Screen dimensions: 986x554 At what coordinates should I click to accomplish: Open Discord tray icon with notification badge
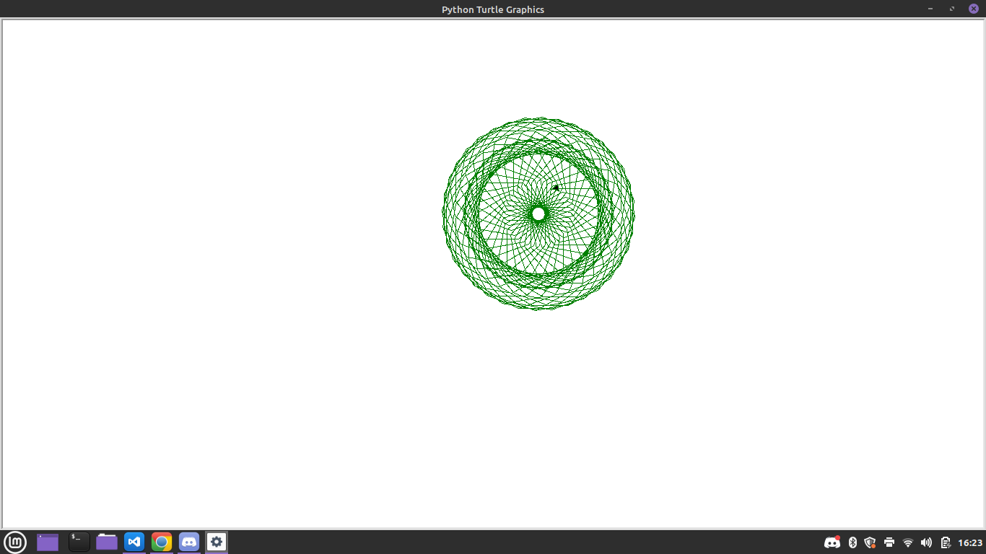click(832, 542)
